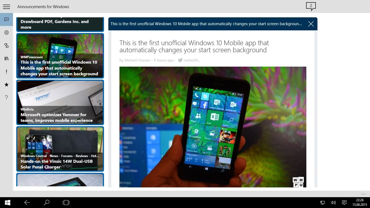Open the favorites star icon
370x208 pixels.
(x=7, y=85)
